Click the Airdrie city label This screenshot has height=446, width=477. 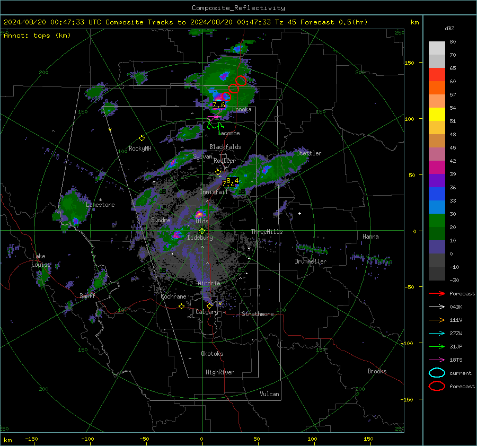pyautogui.click(x=209, y=283)
